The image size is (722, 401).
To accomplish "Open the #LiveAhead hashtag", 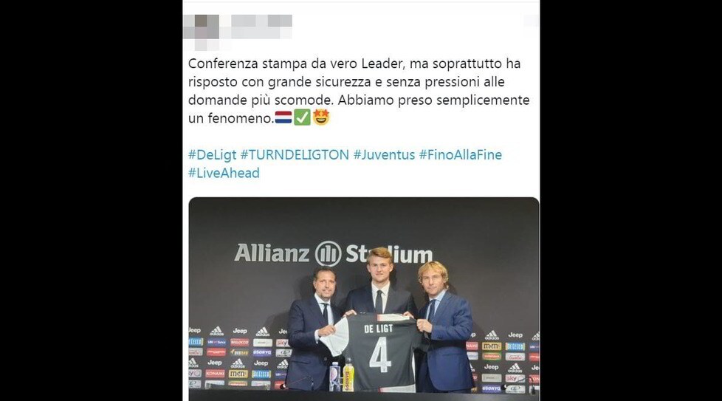I will tap(224, 173).
